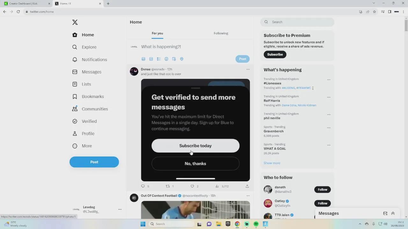Open the Rolf Harris trend
This screenshot has width=408, height=229.
point(272,101)
